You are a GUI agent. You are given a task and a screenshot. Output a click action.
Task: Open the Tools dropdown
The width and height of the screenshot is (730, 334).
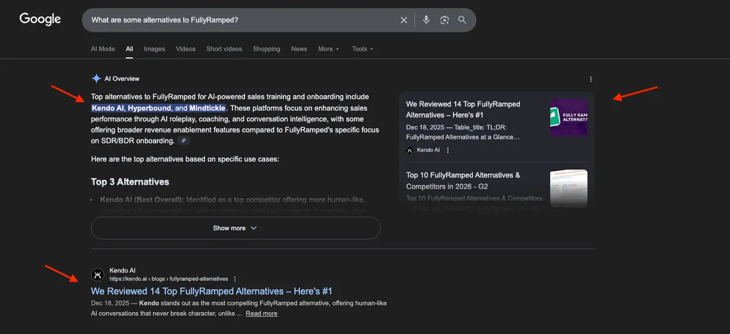(x=363, y=49)
